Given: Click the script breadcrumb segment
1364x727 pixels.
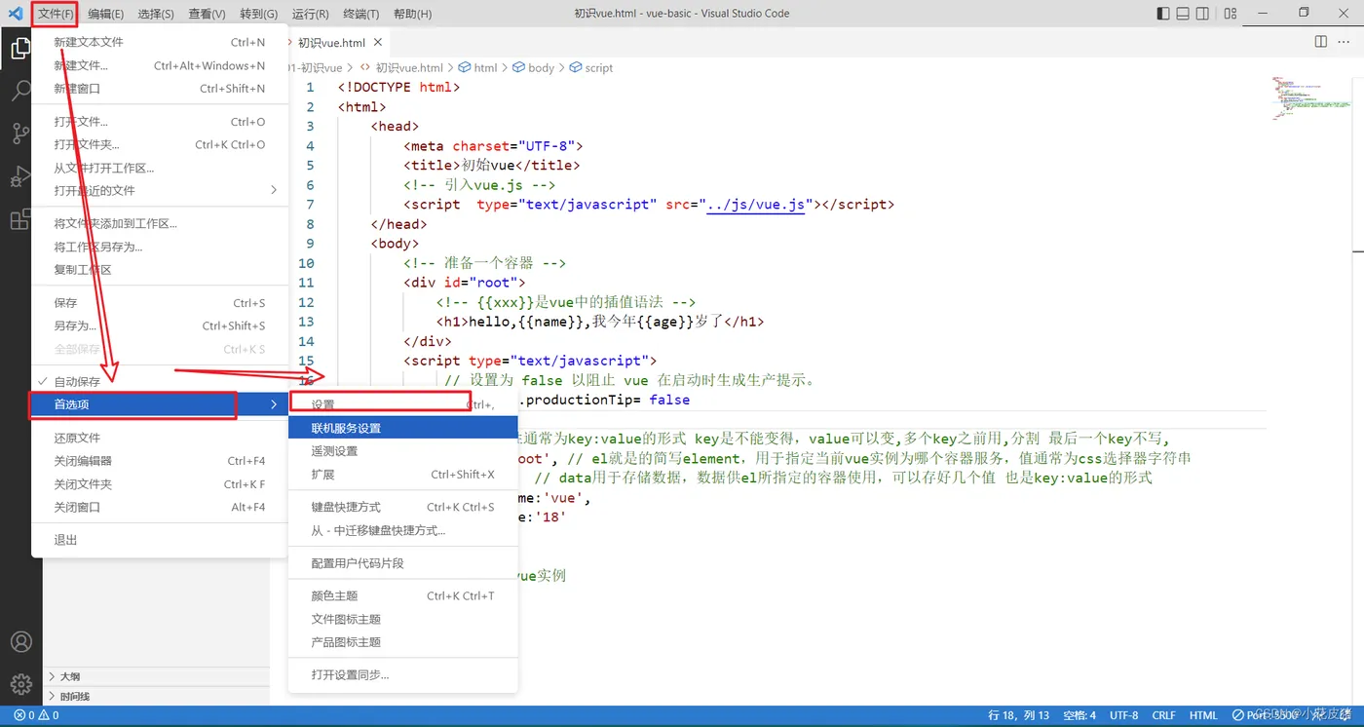Looking at the screenshot, I should click(591, 68).
